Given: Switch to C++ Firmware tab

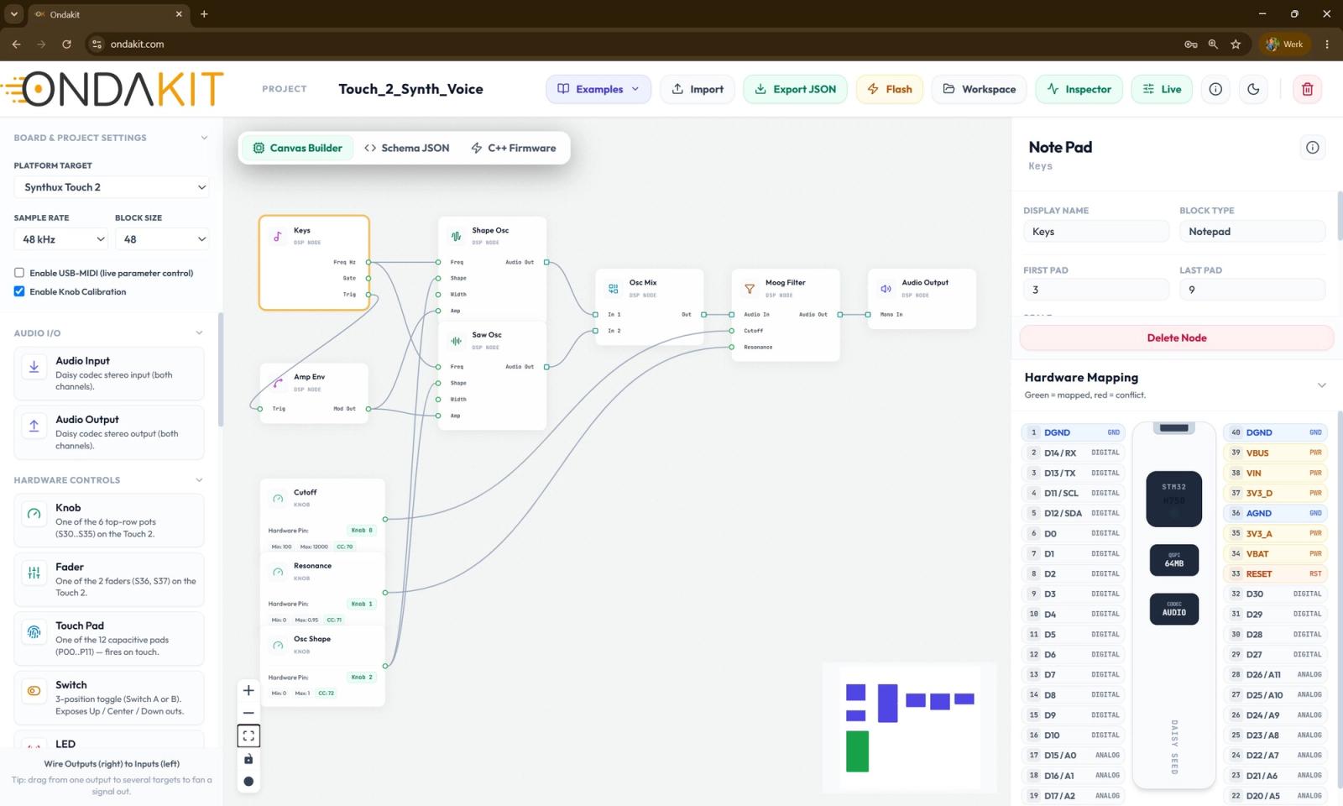Looking at the screenshot, I should pyautogui.click(x=514, y=148).
